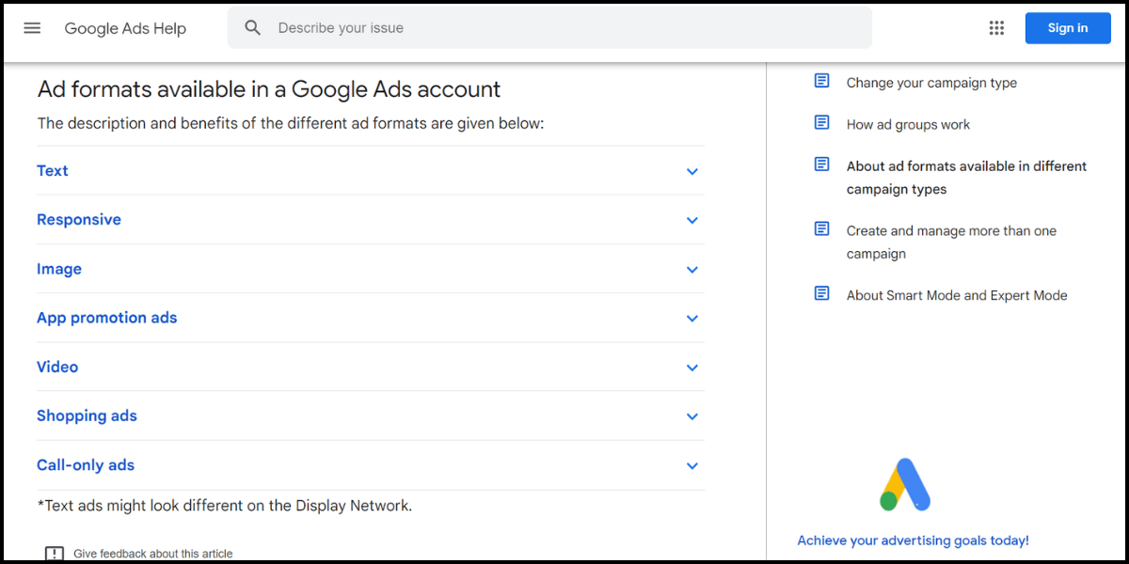Expand the Call-only ads section
1129x564 pixels.
pyautogui.click(x=692, y=465)
